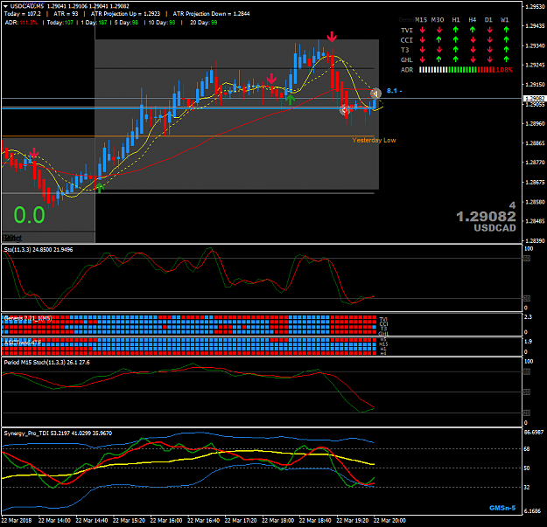Click the CCI W1 up arrow
Image resolution: width=547 pixels, height=527 pixels.
[506, 39]
